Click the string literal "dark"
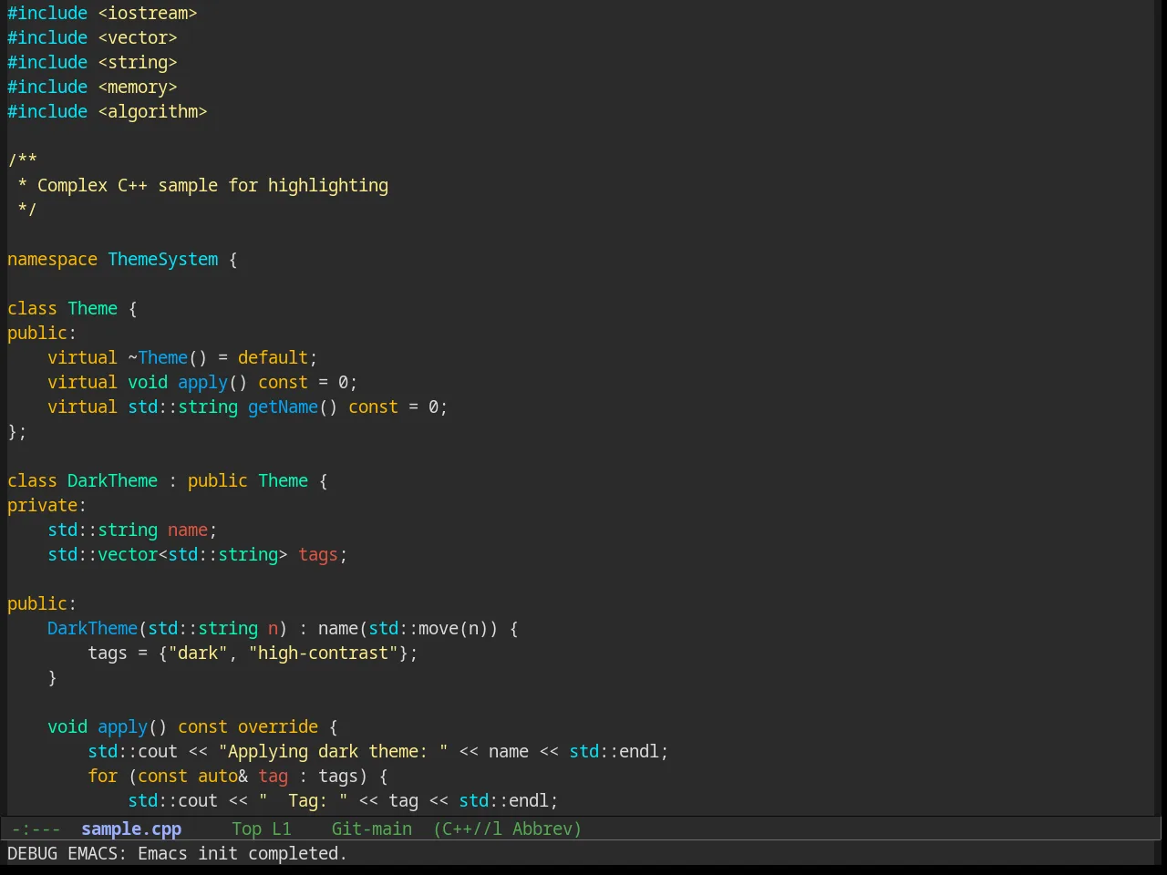The width and height of the screenshot is (1167, 875). tap(198, 653)
